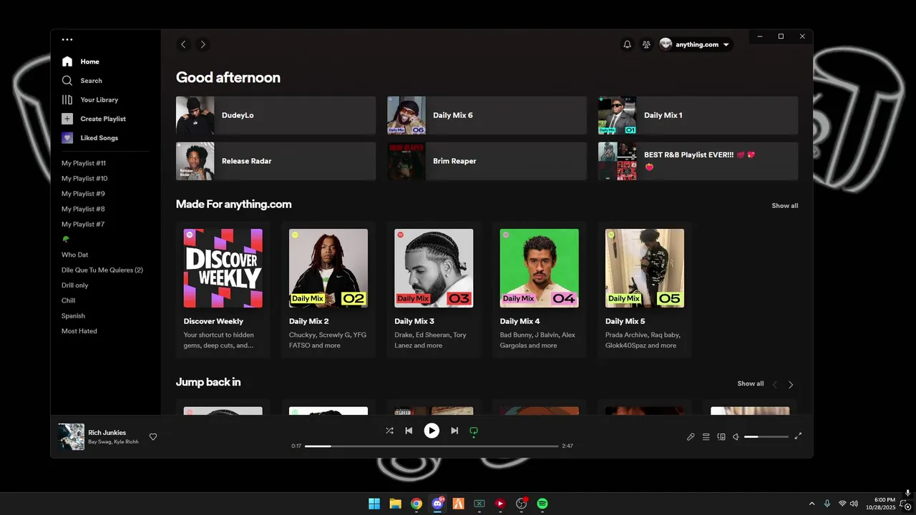Open the Daily Mix 1 shortcut tile
This screenshot has width=916, height=515.
click(x=698, y=115)
